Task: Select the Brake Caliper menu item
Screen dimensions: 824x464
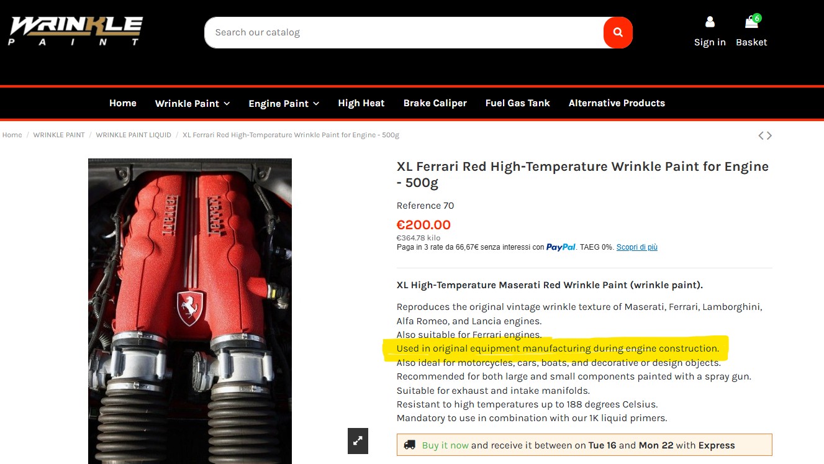Action: [435, 103]
